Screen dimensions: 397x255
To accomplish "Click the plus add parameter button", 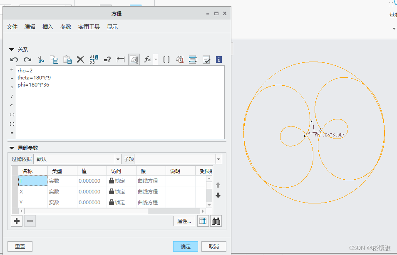I will coord(17,221).
